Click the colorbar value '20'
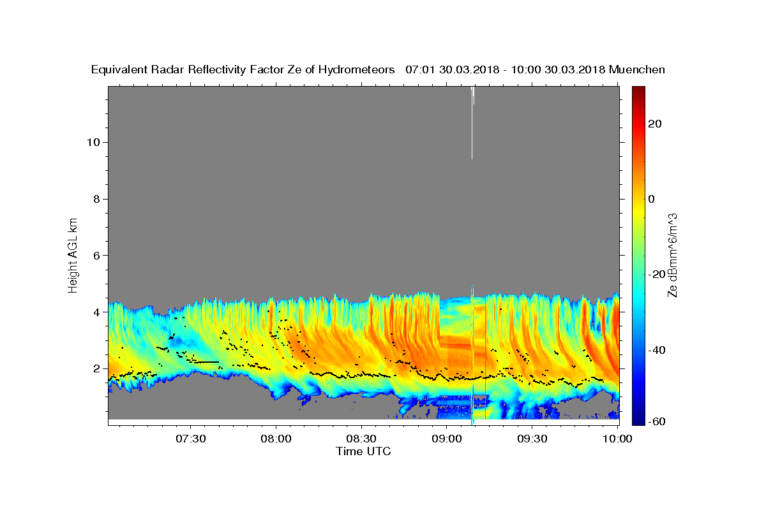766x510 pixels. click(654, 124)
